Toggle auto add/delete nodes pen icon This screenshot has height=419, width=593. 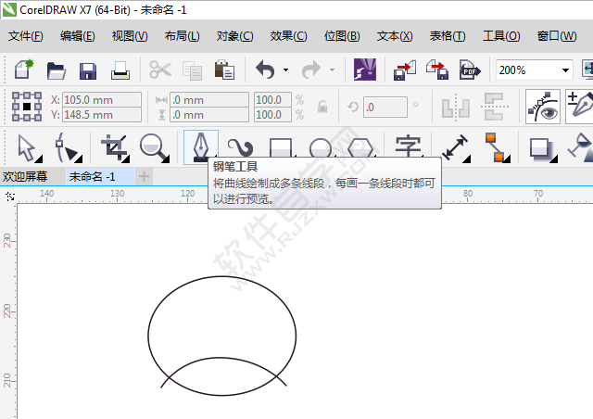tap(580, 107)
